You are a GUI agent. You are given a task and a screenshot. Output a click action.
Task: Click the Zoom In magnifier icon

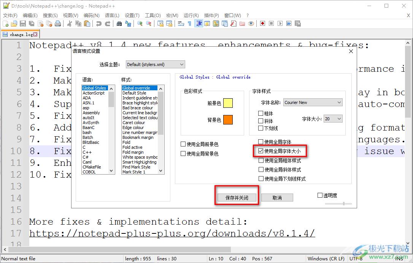tap(140, 24)
